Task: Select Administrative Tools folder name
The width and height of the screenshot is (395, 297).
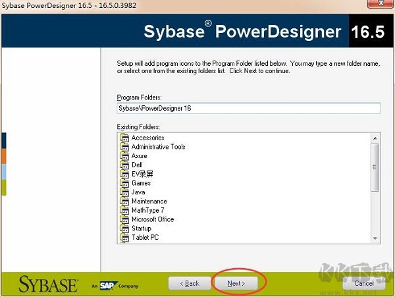Action: pos(159,147)
